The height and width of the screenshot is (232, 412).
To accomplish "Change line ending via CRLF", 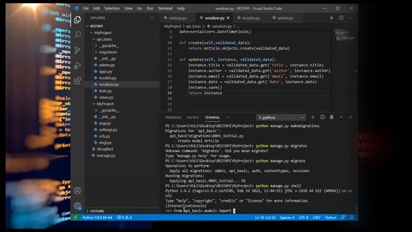I will pyautogui.click(x=316, y=218).
